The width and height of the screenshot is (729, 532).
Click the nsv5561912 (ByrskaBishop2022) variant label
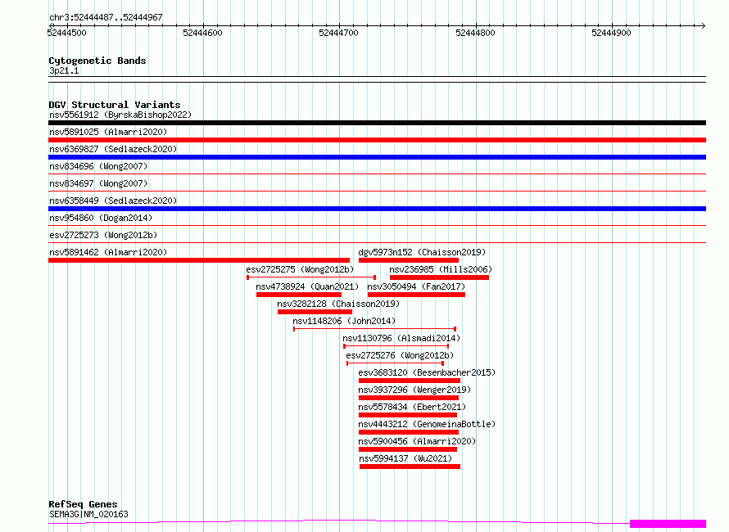tap(120, 115)
